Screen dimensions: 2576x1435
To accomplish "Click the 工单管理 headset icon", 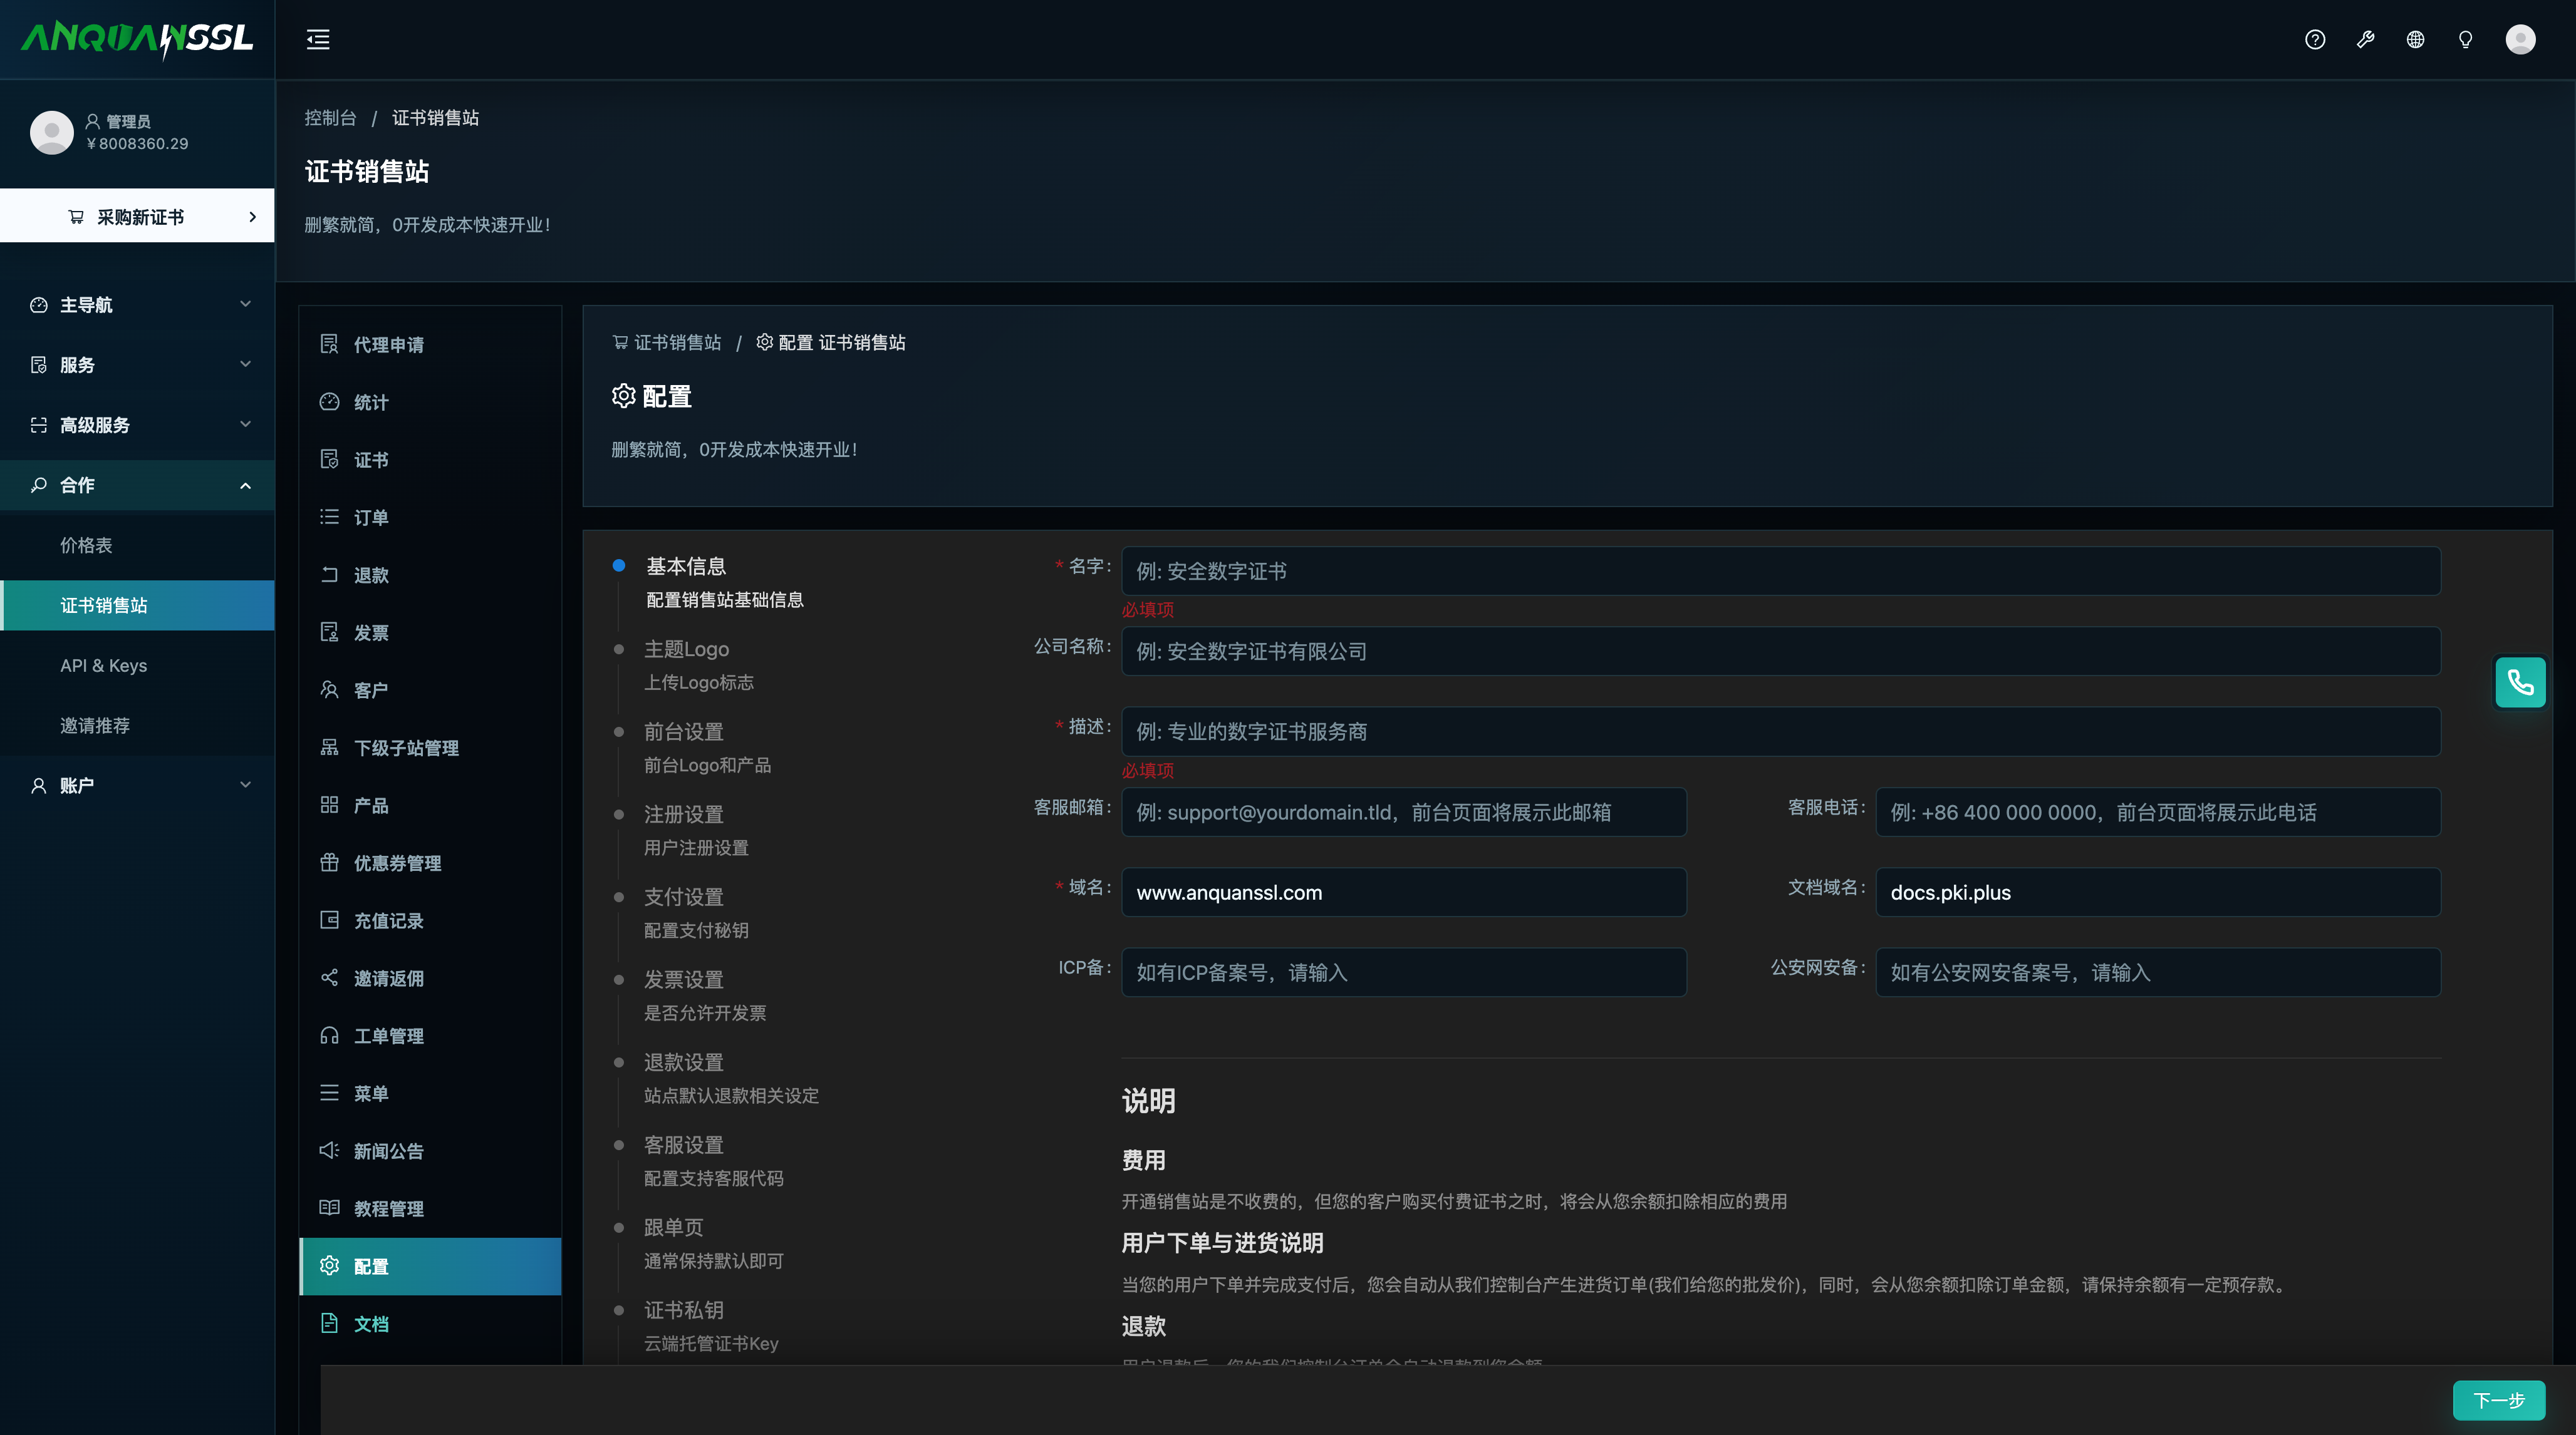I will coord(329,1036).
